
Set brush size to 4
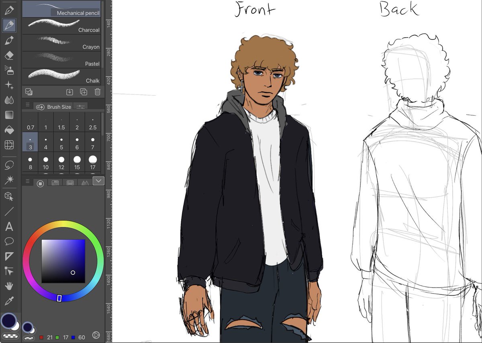[46, 142]
